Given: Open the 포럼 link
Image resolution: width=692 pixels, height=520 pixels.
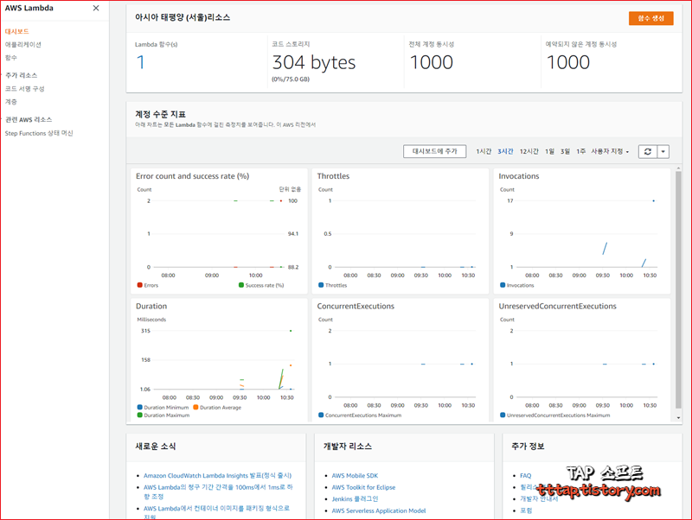Looking at the screenshot, I should pos(526,510).
